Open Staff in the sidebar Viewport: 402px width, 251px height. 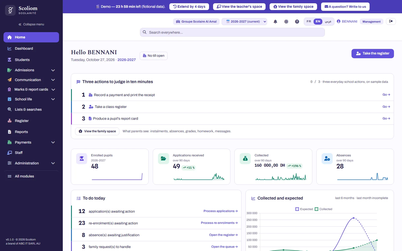click(31, 153)
